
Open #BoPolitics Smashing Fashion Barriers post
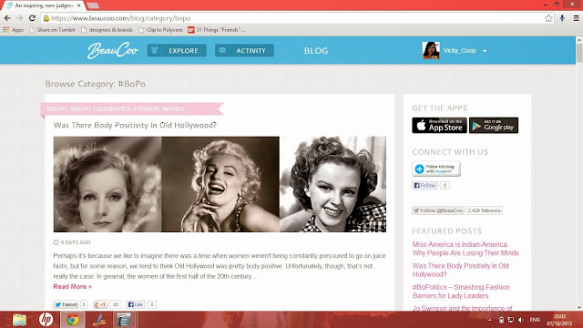point(461,292)
